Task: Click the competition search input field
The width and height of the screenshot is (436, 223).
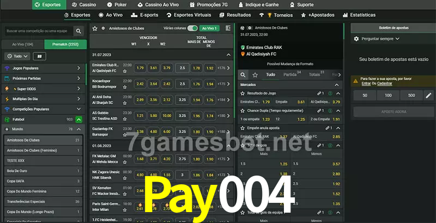Action: click(38, 31)
